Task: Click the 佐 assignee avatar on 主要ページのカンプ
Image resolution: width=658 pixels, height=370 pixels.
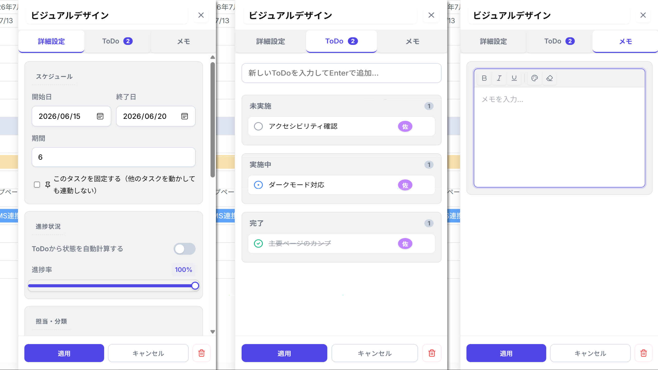Action: 405,243
